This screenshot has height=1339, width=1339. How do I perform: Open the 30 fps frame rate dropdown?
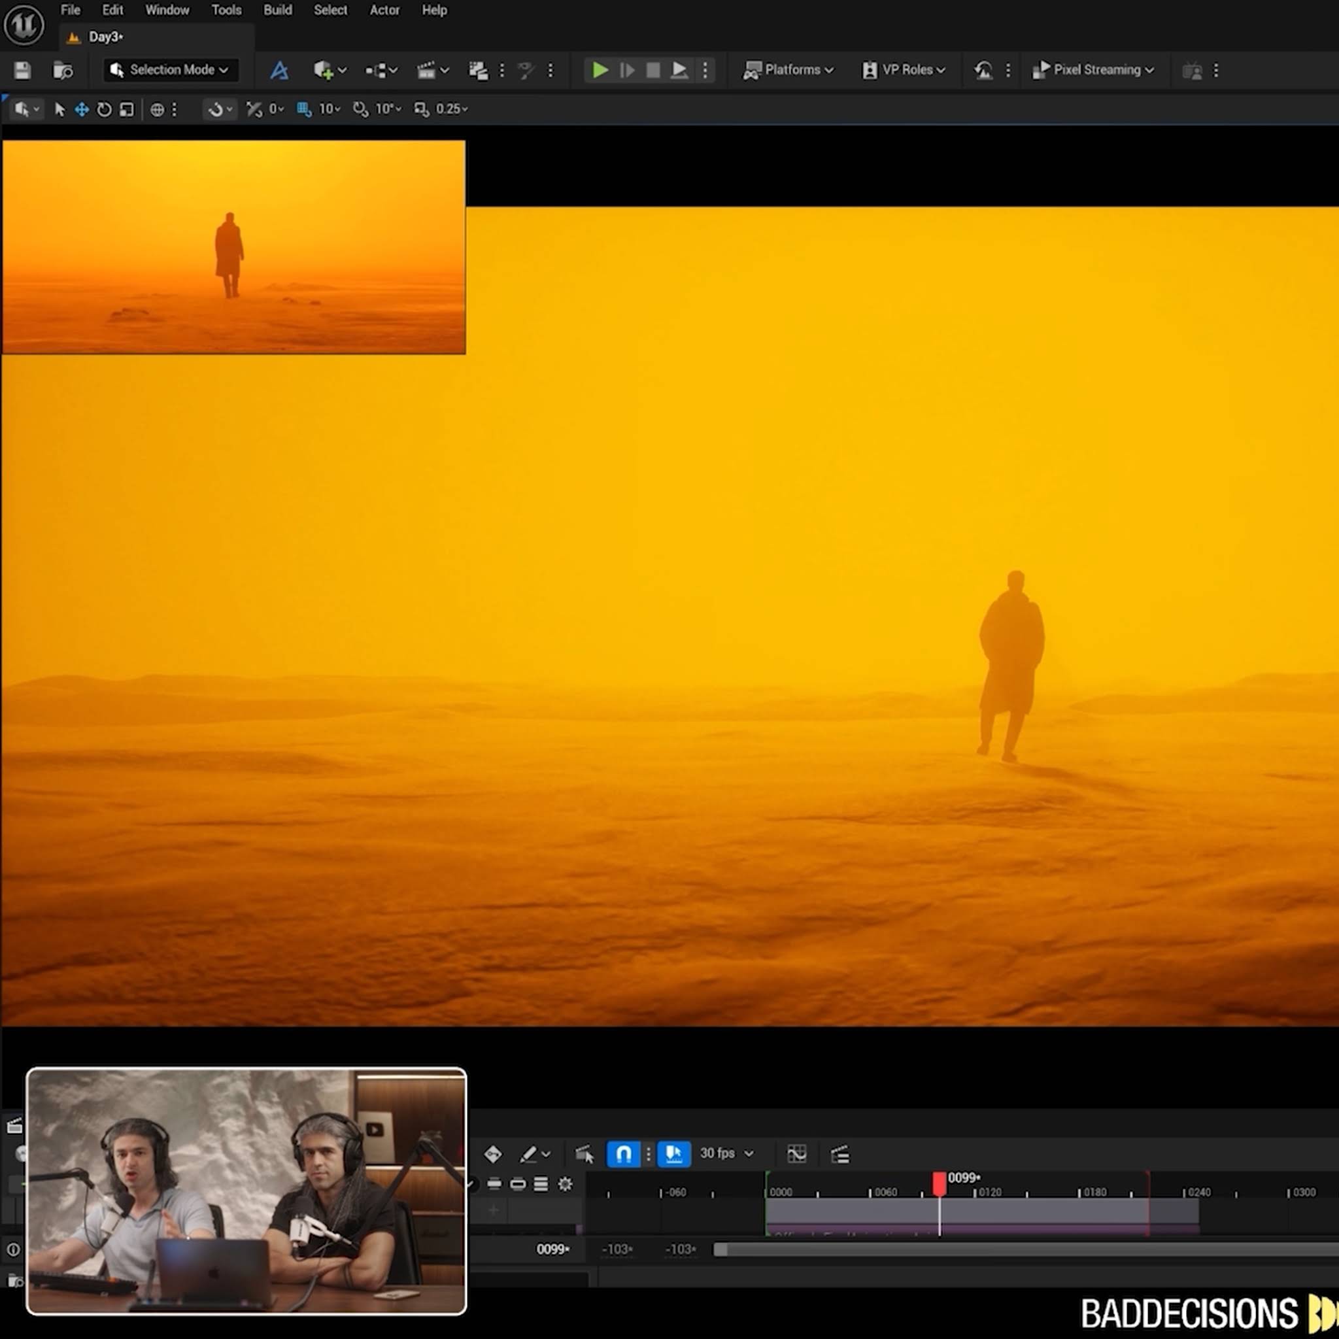726,1153
